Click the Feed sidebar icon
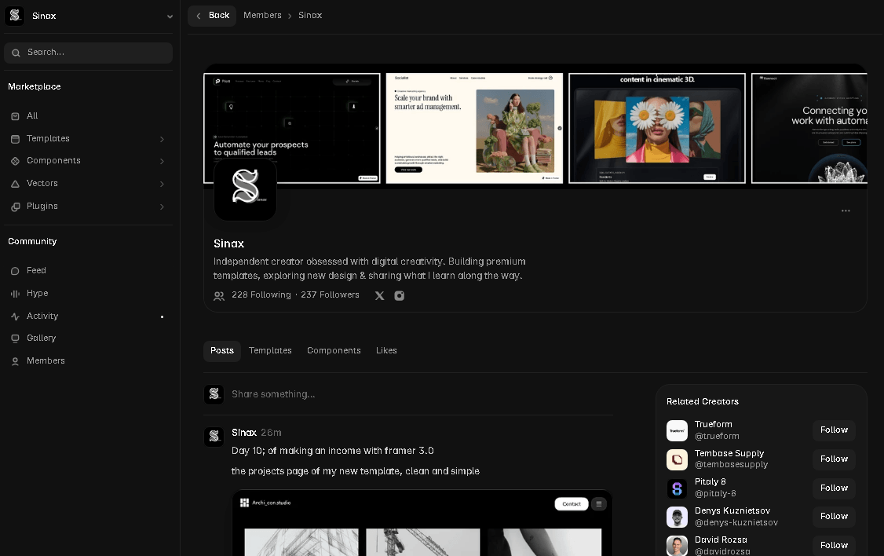Viewport: 884px width, 556px height. [15, 271]
